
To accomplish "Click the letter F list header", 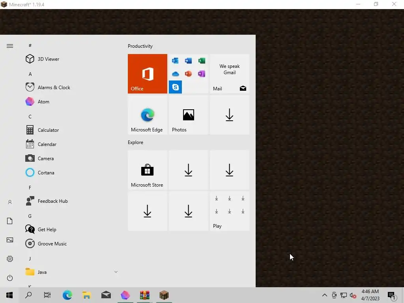I will 30,187.
